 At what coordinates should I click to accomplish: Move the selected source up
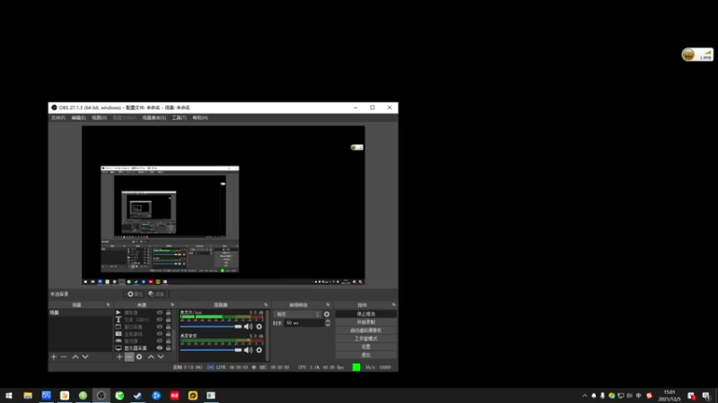pos(151,356)
